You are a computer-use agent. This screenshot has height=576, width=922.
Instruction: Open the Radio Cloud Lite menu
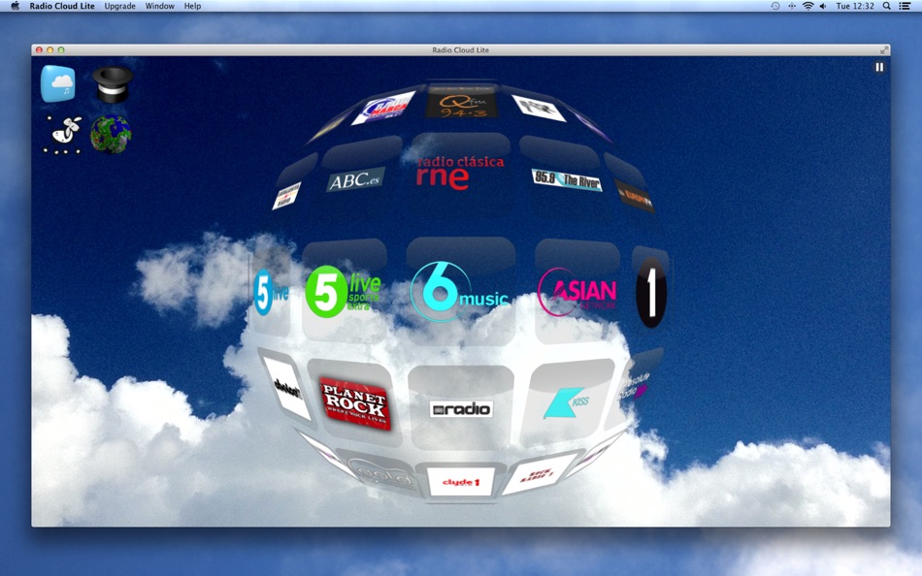62,6
